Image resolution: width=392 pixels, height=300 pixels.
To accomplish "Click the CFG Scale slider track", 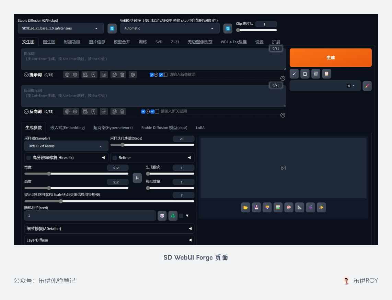I will pos(103,201).
